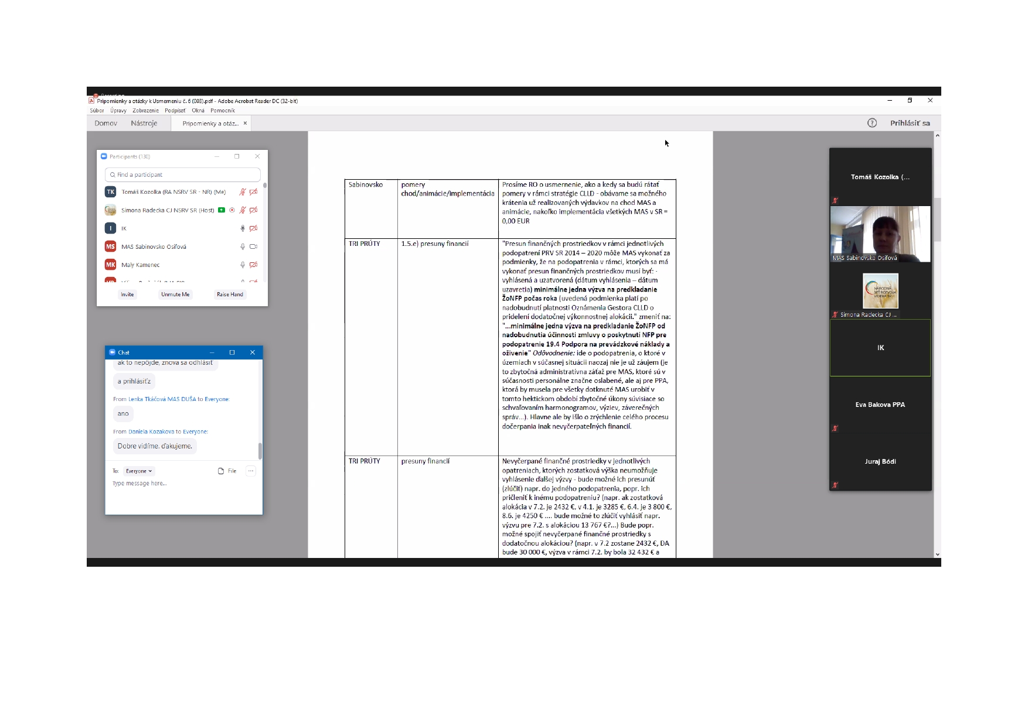Viewport: 1028px width, 726px height.
Task: Open the Everyone recipient dropdown in Chat
Action: 139,471
